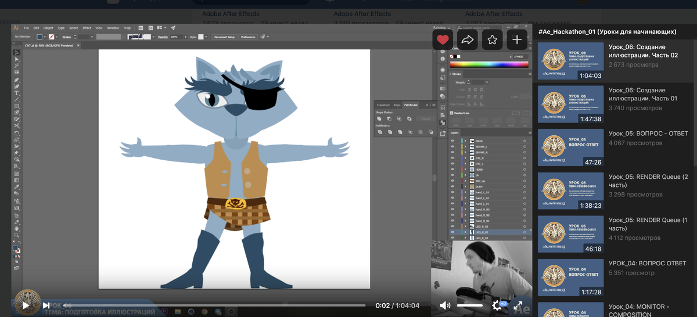697x317 pixels.
Task: Open the stroke Weight dropdown
Action: 486,82
